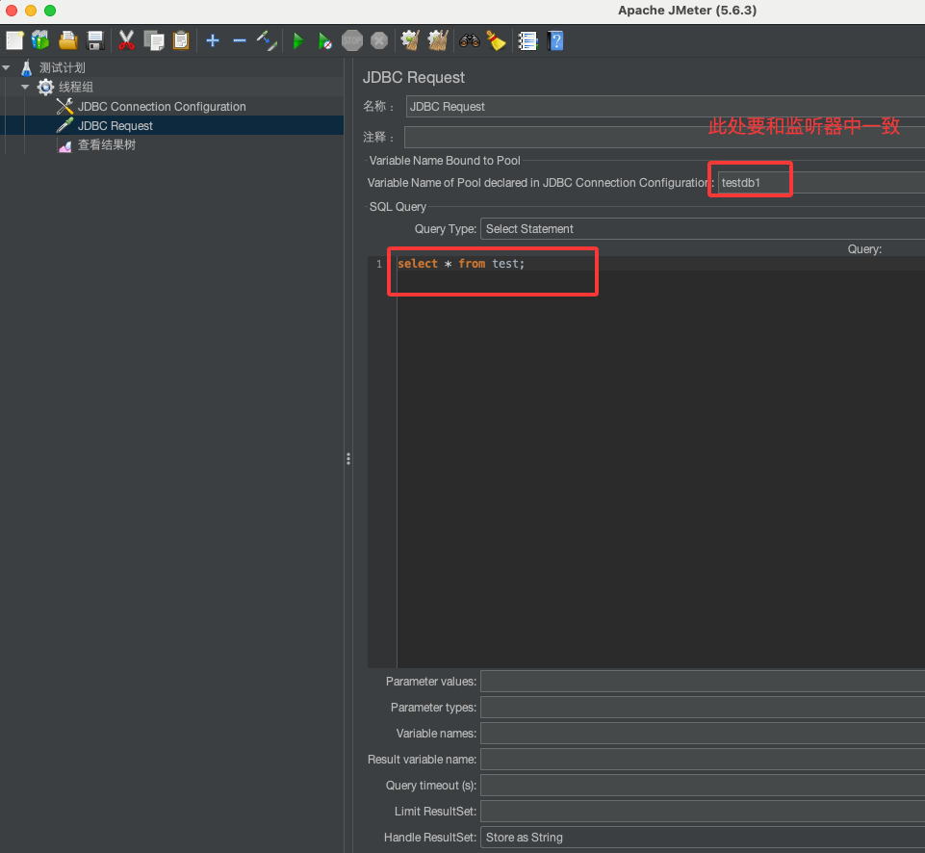Click the New test plan icon
The height and width of the screenshot is (853, 925).
pyautogui.click(x=14, y=40)
